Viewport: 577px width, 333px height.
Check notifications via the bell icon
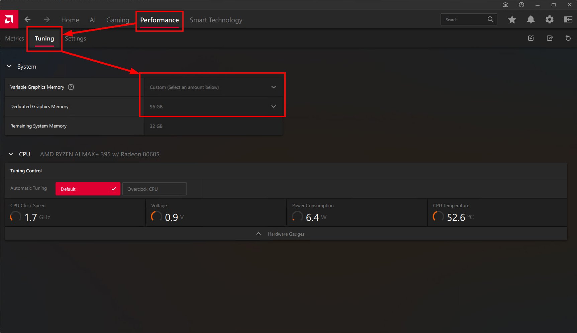531,20
